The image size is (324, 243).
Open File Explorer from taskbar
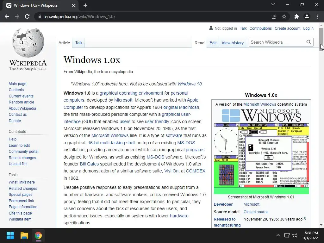pos(24,235)
